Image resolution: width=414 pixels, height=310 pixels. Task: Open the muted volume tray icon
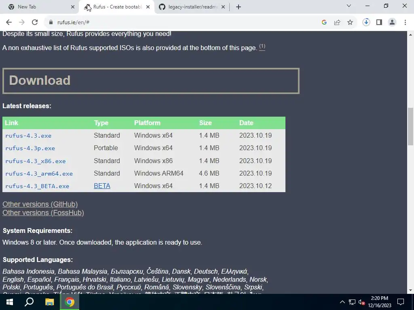point(362,302)
